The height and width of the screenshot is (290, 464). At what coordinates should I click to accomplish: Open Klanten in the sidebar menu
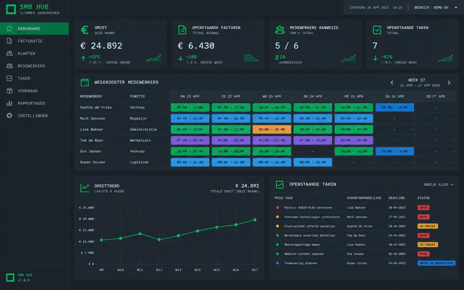tap(34, 53)
